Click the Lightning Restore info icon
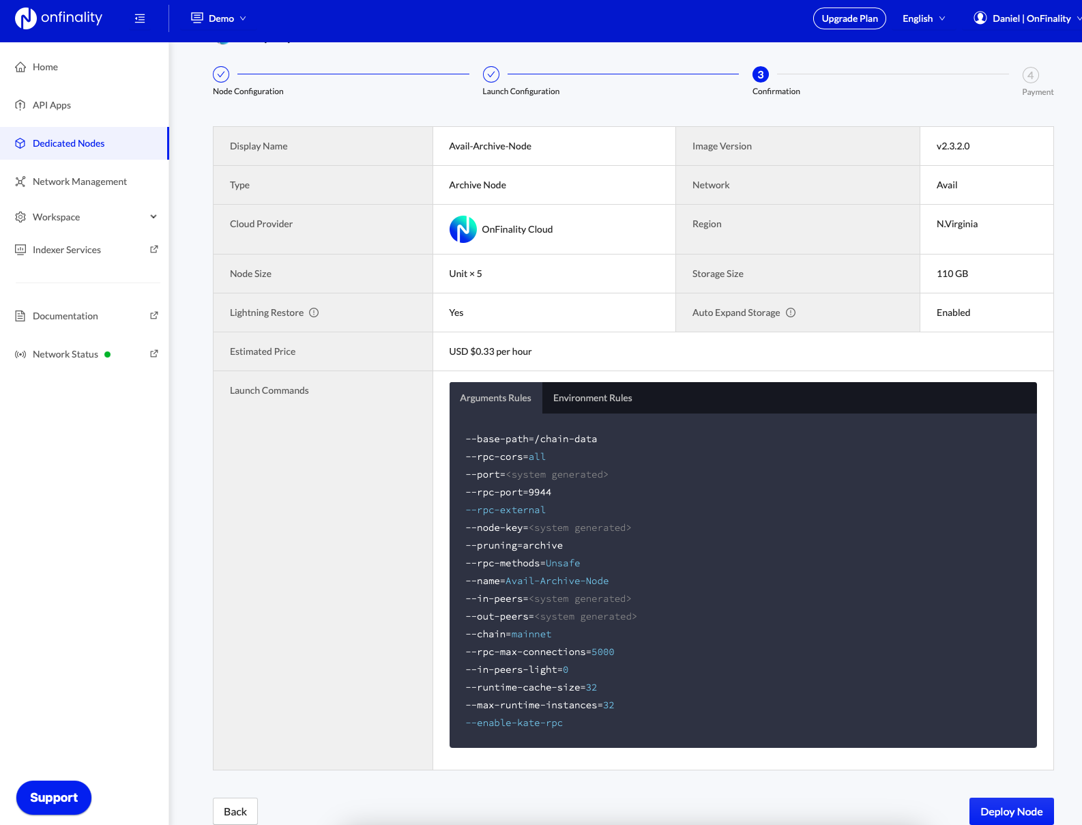 [314, 313]
